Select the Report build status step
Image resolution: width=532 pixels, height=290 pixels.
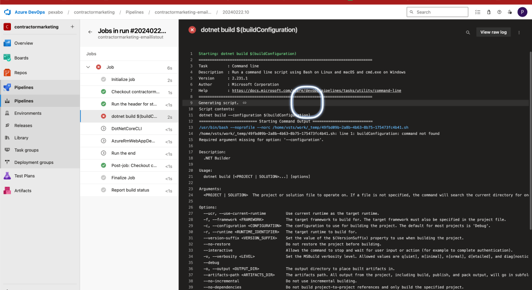[x=129, y=190]
